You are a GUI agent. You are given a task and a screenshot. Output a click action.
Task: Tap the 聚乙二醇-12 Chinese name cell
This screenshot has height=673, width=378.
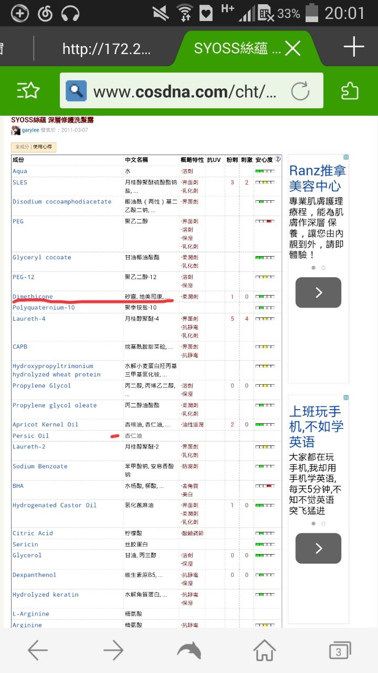[140, 277]
